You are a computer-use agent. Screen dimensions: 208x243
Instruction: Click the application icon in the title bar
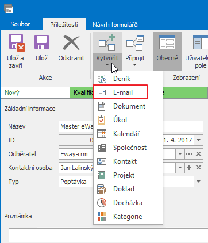(9, 9)
